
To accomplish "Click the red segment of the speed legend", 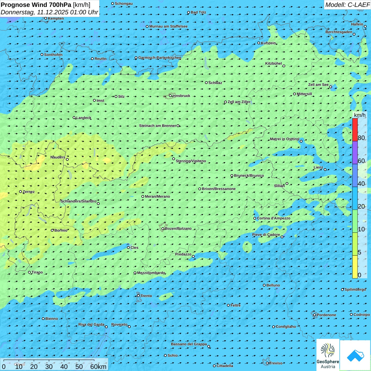I will [x=355, y=130].
